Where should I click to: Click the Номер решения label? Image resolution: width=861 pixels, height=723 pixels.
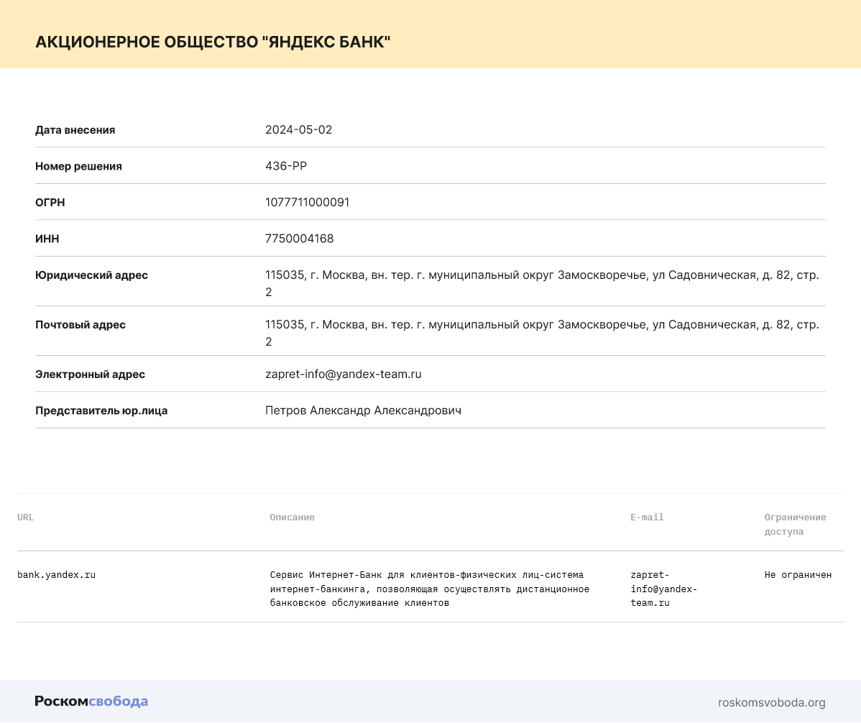pos(78,166)
